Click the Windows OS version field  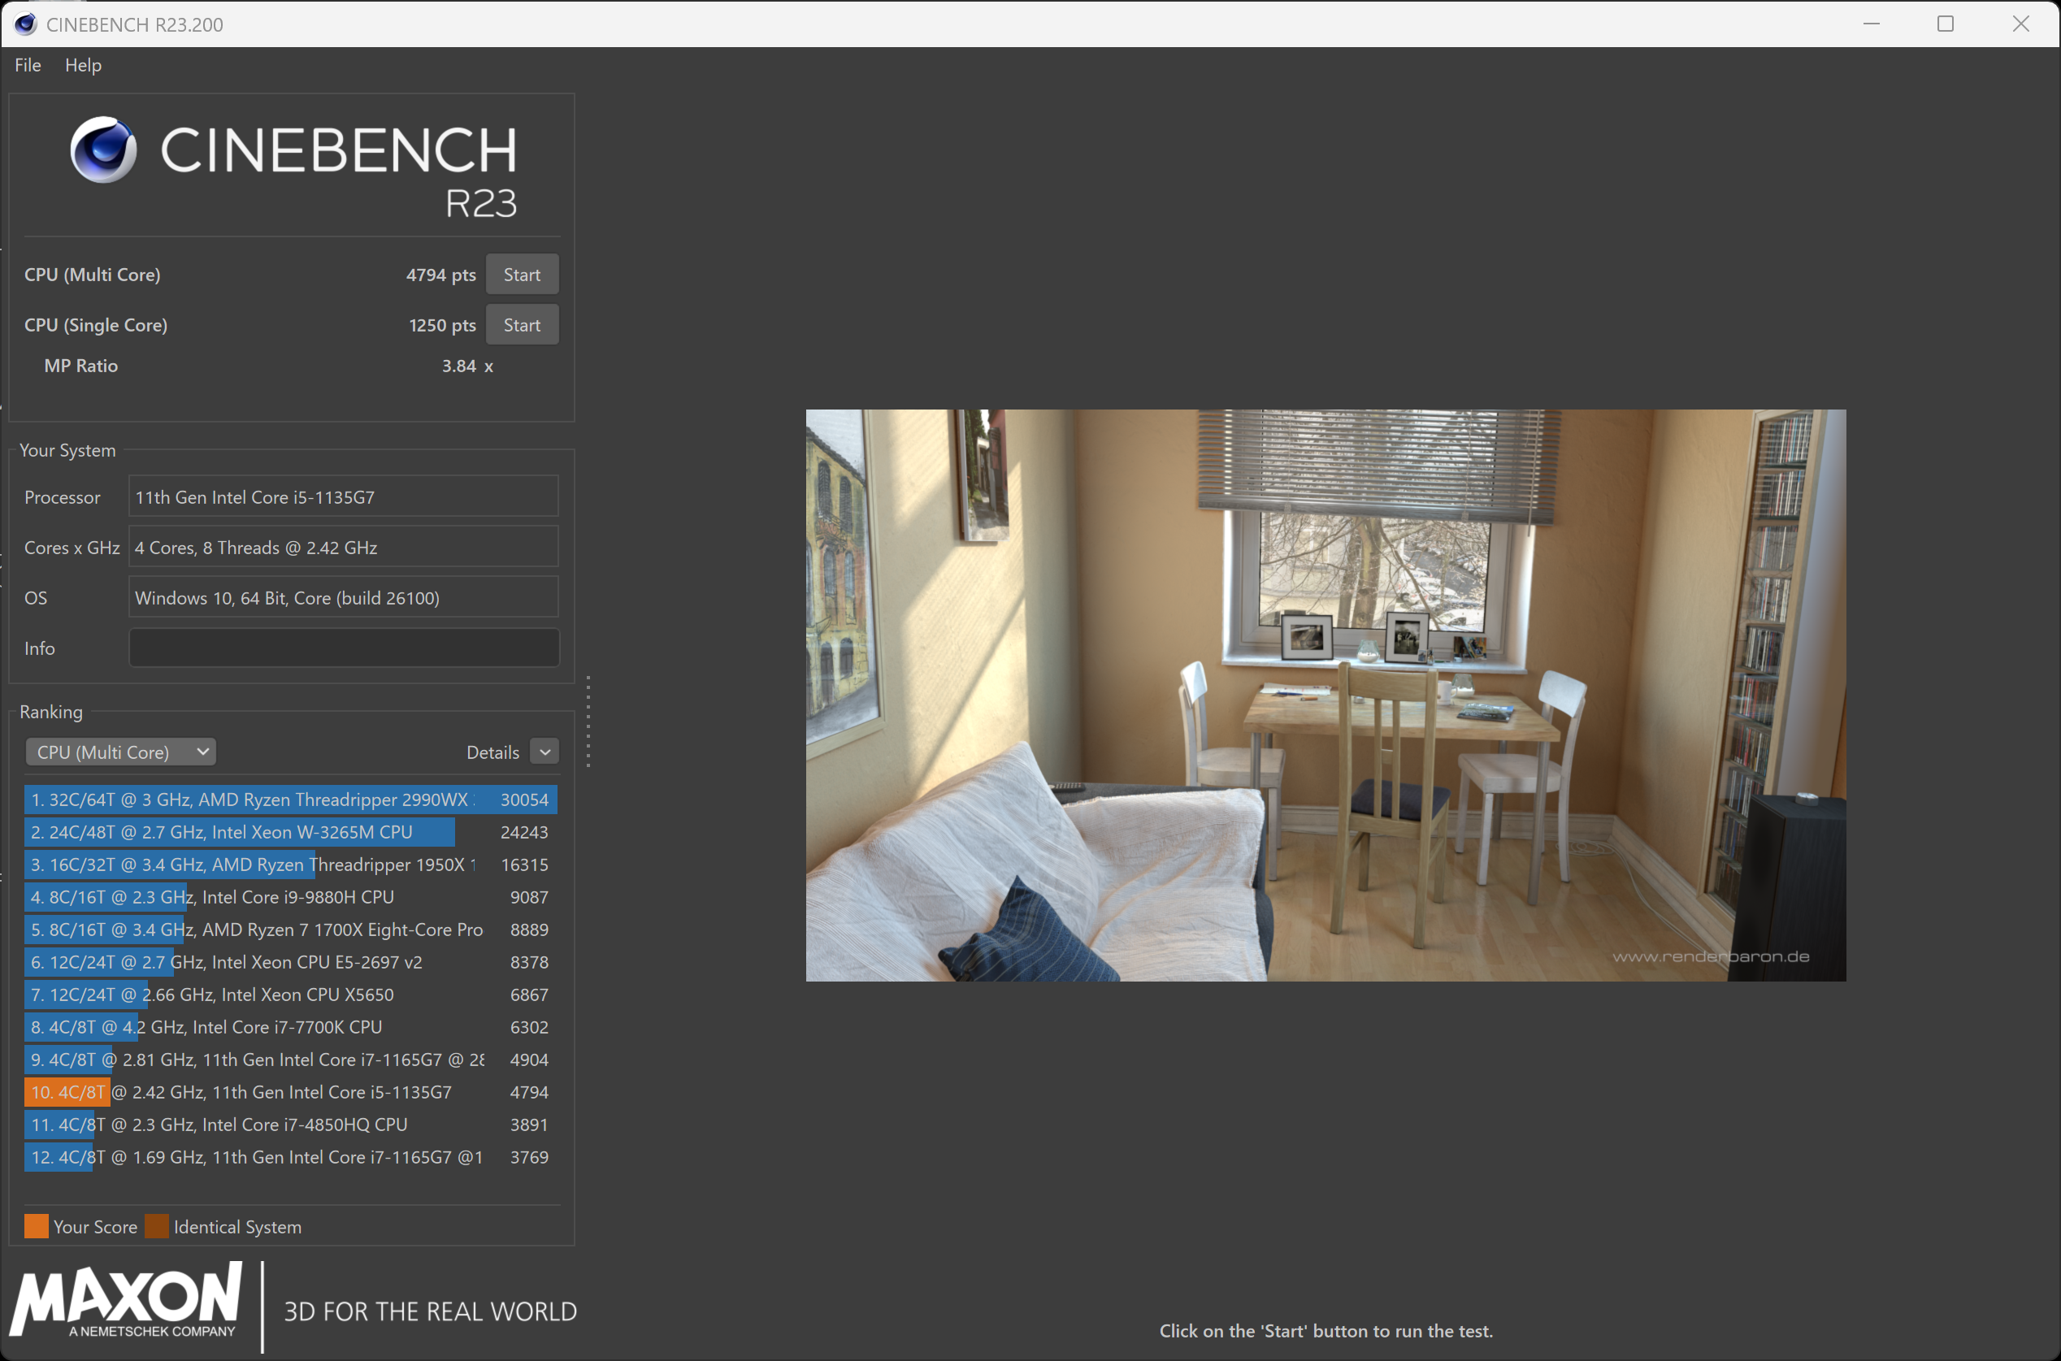[344, 597]
